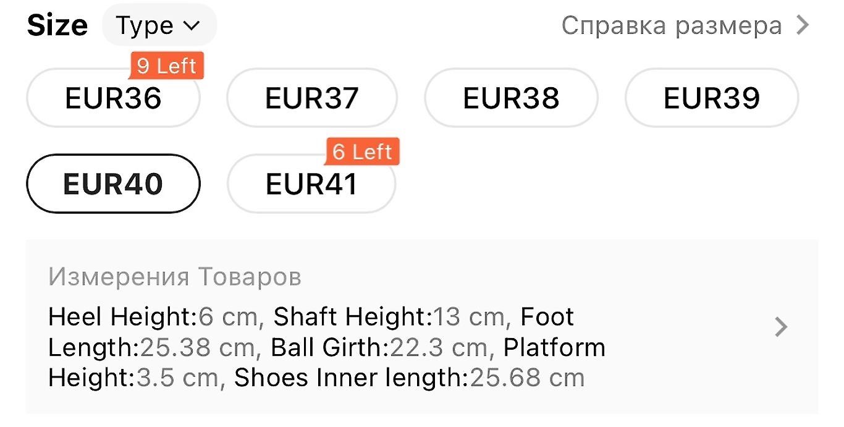Choose the EUR38 size option
Image resolution: width=844 pixels, height=427 pixels.
click(511, 98)
